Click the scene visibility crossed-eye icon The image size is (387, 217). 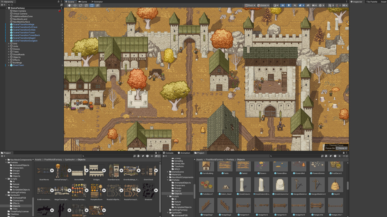pyautogui.click(x=308, y=5)
